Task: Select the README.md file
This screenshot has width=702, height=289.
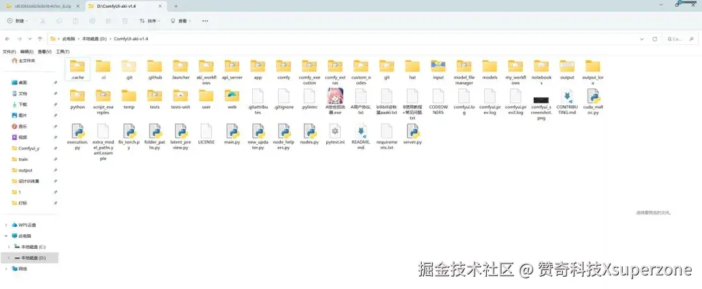Action: [x=361, y=137]
